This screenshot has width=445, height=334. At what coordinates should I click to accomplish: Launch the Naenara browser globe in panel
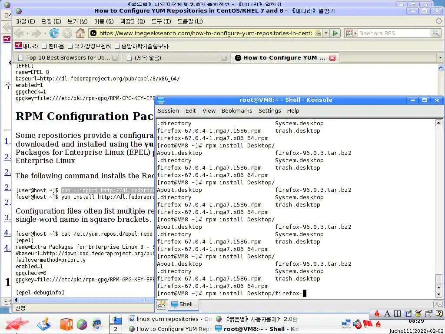tap(82, 324)
